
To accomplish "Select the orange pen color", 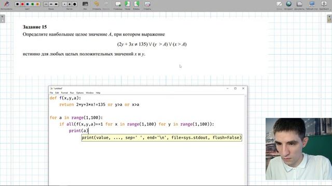I will pyautogui.click(x=37, y=4).
